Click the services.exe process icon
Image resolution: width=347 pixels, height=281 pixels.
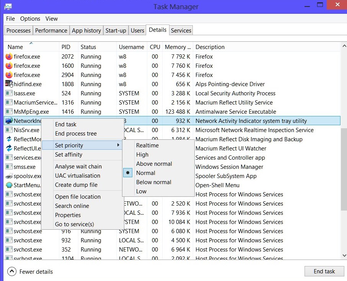pyautogui.click(x=9, y=158)
